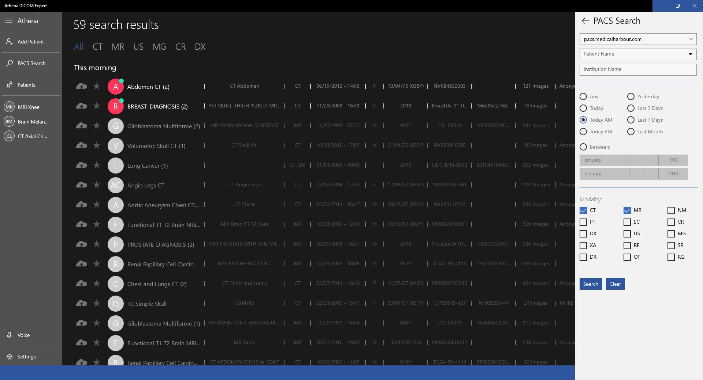Clear the search filters
The image size is (703, 380).
pyautogui.click(x=615, y=284)
